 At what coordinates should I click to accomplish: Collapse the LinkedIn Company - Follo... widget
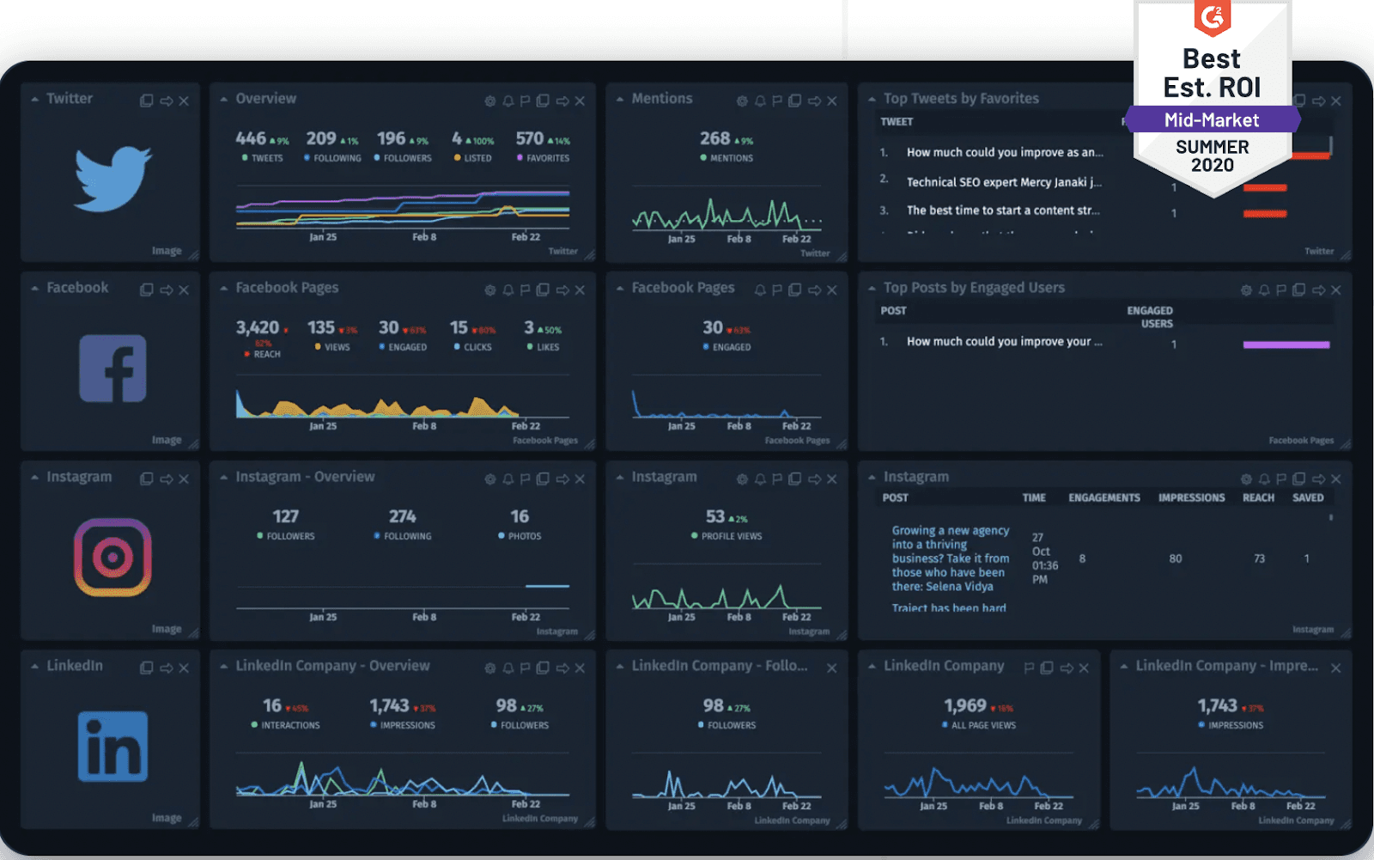[x=620, y=667]
